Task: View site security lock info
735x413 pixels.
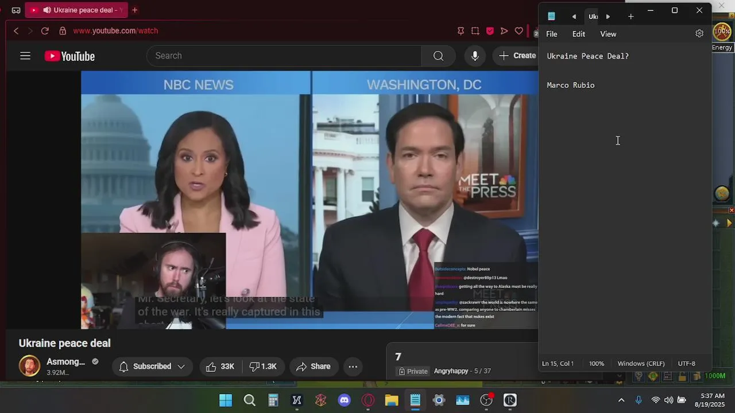Action: [62, 30]
